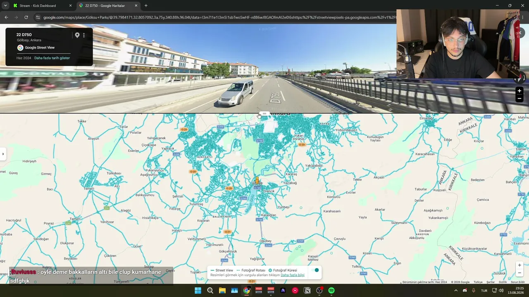This screenshot has width=529, height=297.
Task: Click the map zoom in plus button
Action: point(519,265)
